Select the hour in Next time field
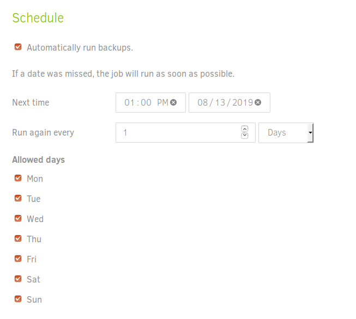Viewport: 356px width, 319px height. pyautogui.click(x=129, y=102)
